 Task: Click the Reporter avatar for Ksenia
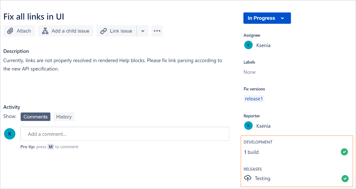(x=248, y=125)
